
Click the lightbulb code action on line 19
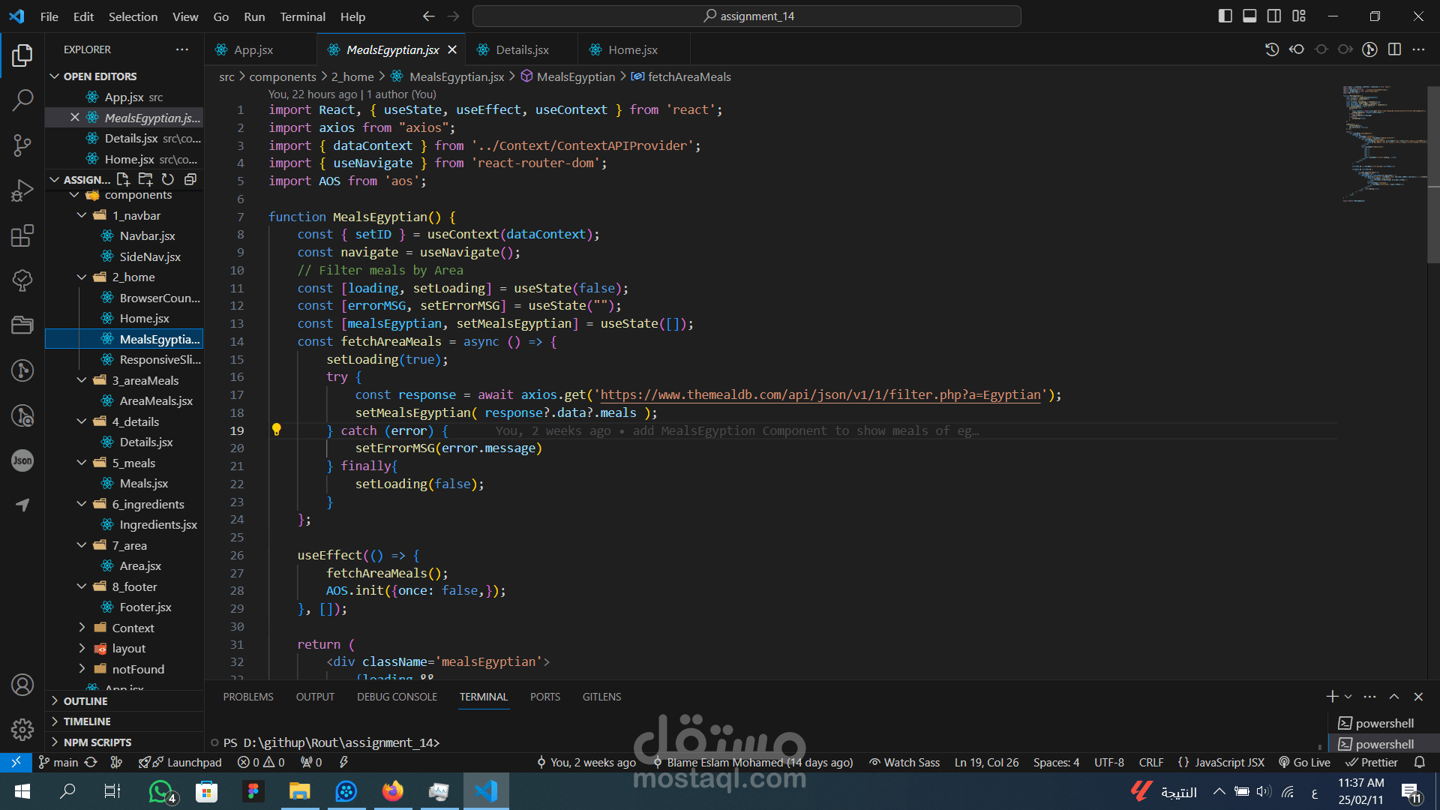pyautogui.click(x=276, y=430)
